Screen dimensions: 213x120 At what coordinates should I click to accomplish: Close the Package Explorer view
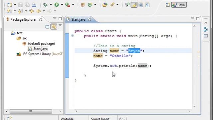(x=40, y=19)
